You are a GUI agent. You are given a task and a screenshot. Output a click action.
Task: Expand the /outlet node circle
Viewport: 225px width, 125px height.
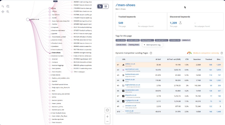coord(50,18)
